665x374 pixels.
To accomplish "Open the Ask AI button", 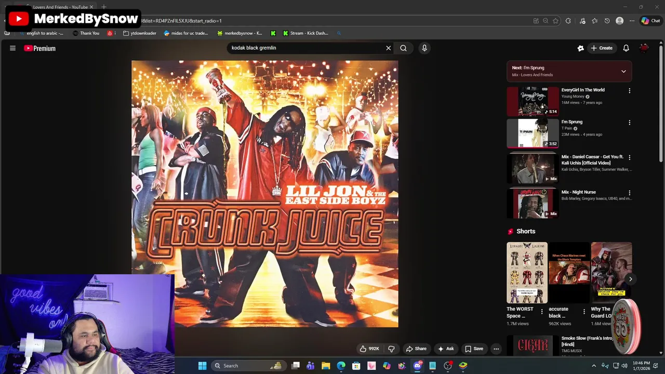I will [x=446, y=349].
